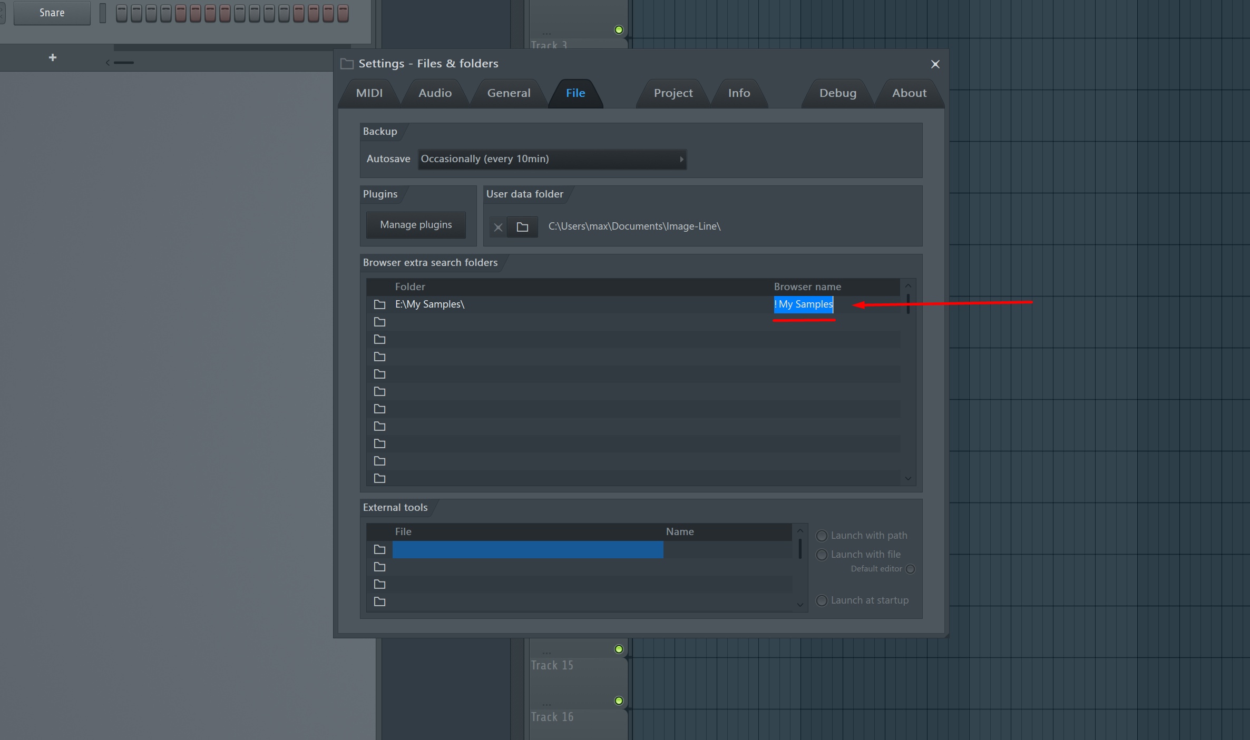The width and height of the screenshot is (1250, 740).
Task: Open the Project settings tab
Action: pyautogui.click(x=673, y=93)
